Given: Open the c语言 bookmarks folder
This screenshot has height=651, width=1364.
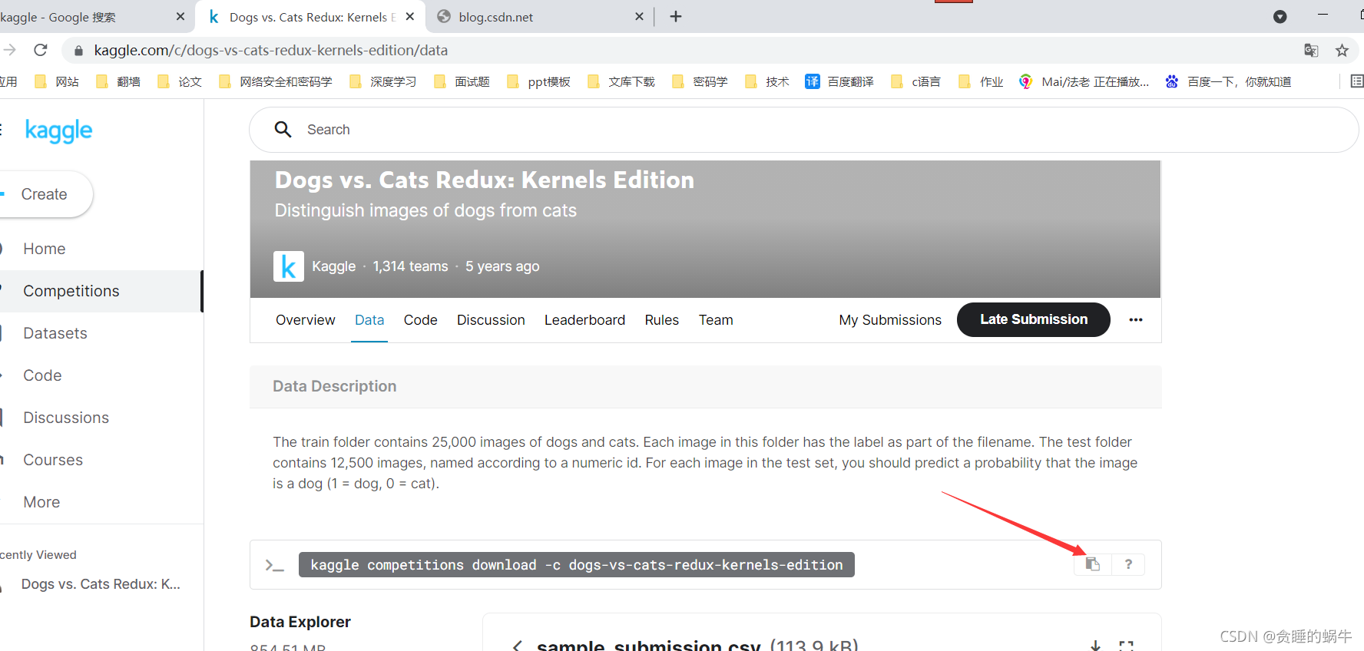Looking at the screenshot, I should [916, 81].
